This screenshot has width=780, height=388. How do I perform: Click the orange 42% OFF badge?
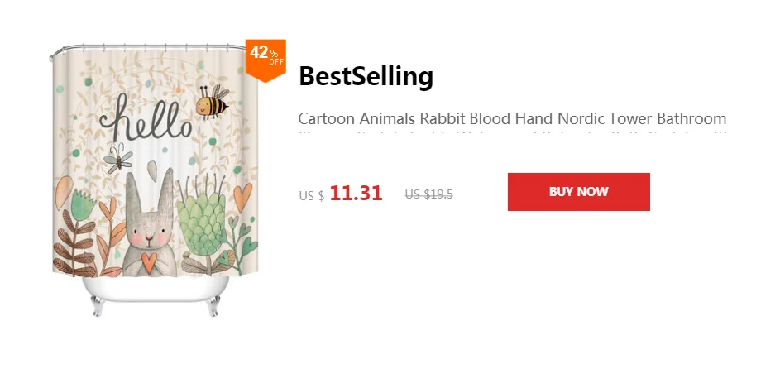pyautogui.click(x=266, y=57)
